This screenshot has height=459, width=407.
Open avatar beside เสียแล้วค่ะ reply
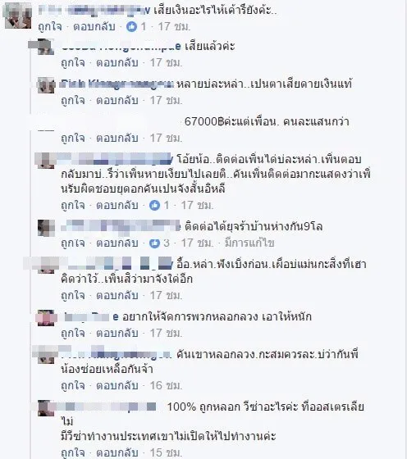click(46, 47)
